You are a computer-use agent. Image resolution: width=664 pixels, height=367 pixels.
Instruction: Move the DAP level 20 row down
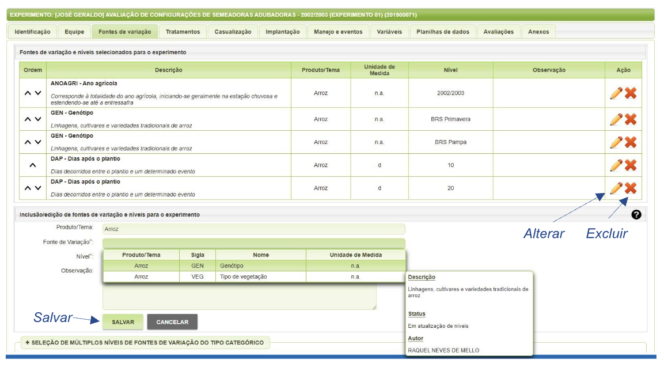point(38,188)
